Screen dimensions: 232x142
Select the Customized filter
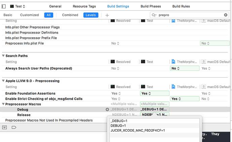coord(30,15)
